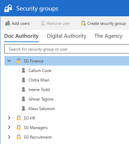Click the SG Managers lock icon
Image resolution: width=129 pixels, height=144 pixels.
tap(19, 127)
